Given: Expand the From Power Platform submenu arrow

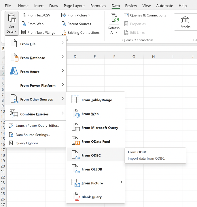Looking at the screenshot, I should (63, 85).
